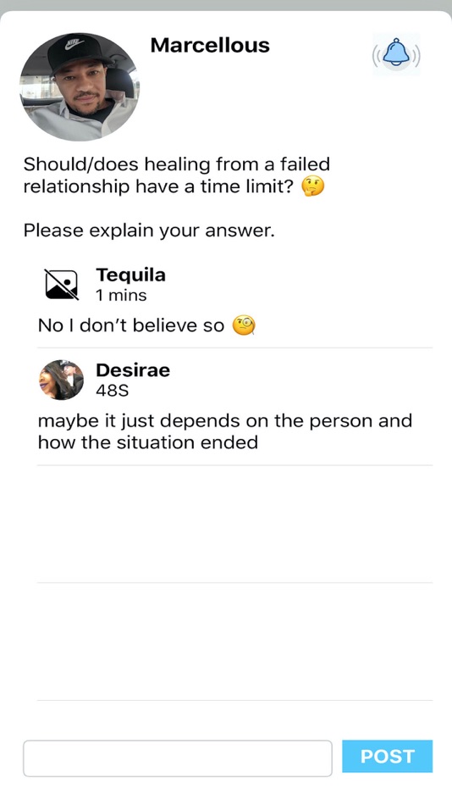Tap the "1 mins" timestamp under Tequila
The height and width of the screenshot is (805, 452).
click(121, 296)
